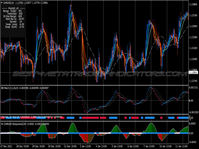Click the 0.001721 BB Macd scale label
The width and height of the screenshot is (199, 149).
pyautogui.click(x=193, y=87)
